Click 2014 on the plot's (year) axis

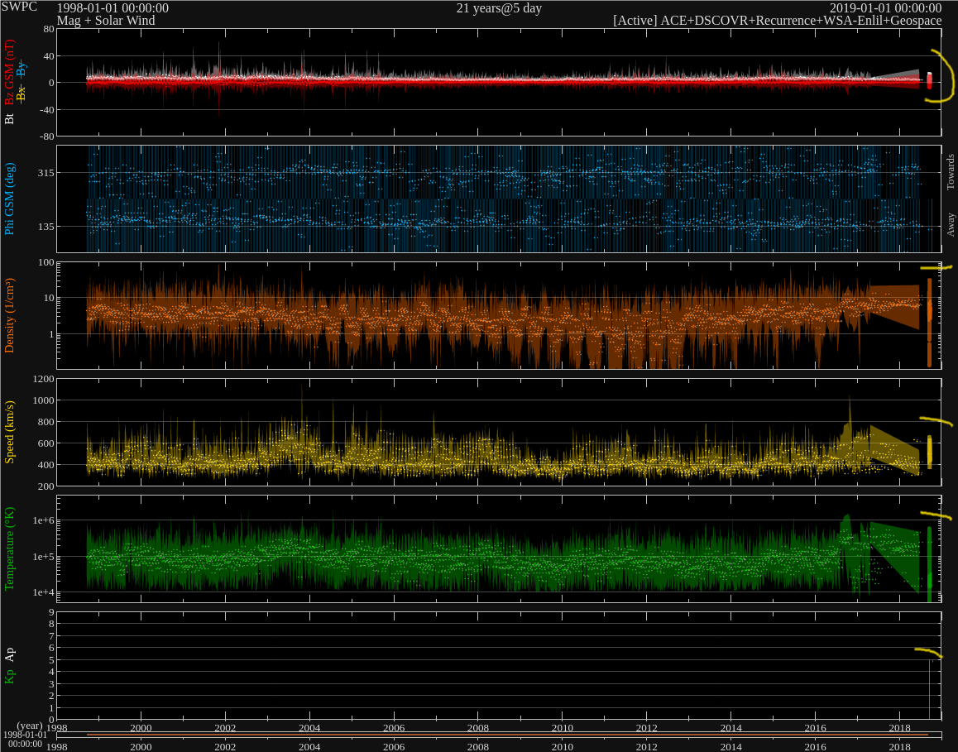pyautogui.click(x=731, y=727)
